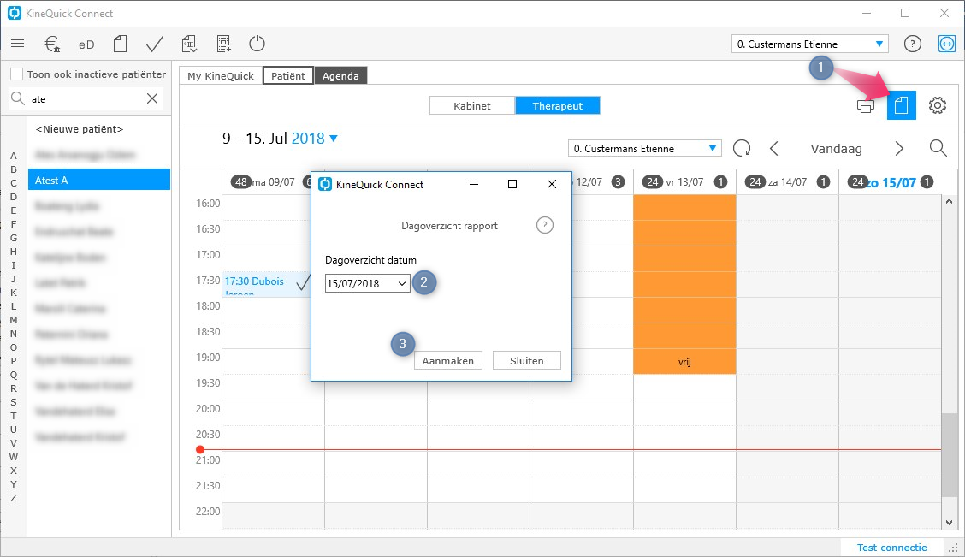Select the za 14/07 day header
This screenshot has width=965, height=557.
pos(787,182)
